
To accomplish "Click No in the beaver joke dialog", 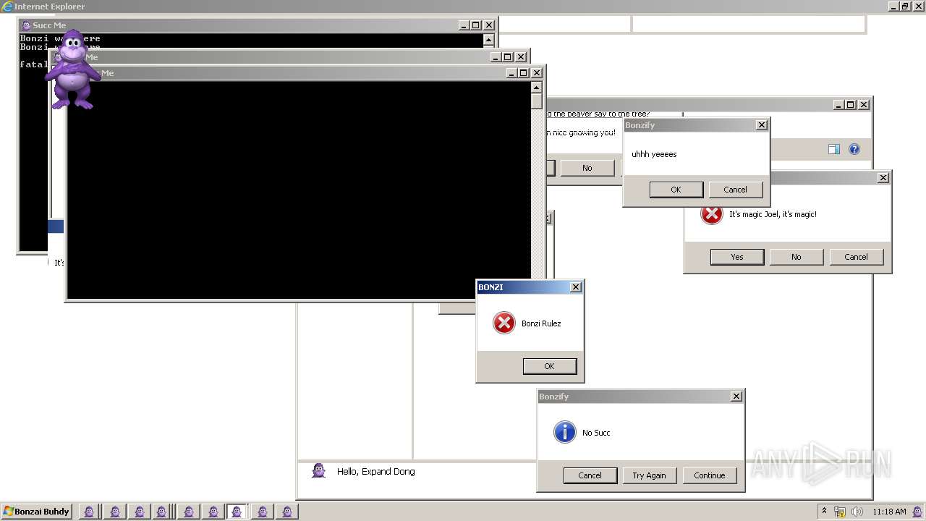I will pyautogui.click(x=587, y=168).
